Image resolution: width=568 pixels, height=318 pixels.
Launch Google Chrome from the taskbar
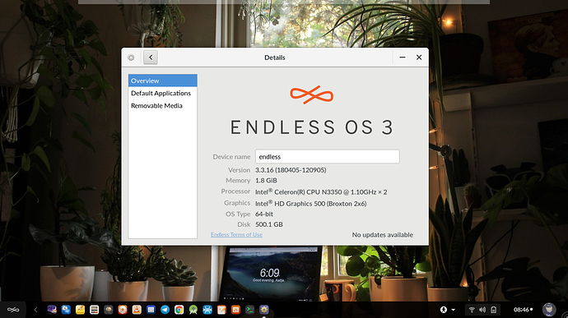tap(179, 310)
